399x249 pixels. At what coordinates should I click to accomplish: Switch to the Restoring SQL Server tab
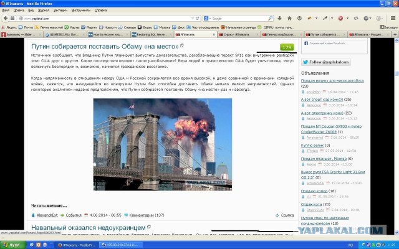tap(151, 35)
